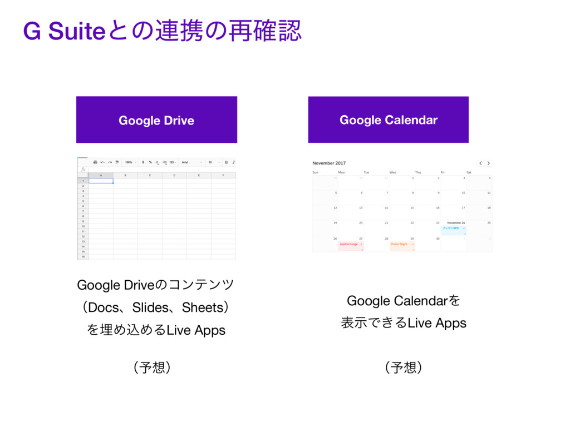The height and width of the screenshot is (427, 570).
Task: Click the Google Drive purple banner
Action: [x=156, y=120]
